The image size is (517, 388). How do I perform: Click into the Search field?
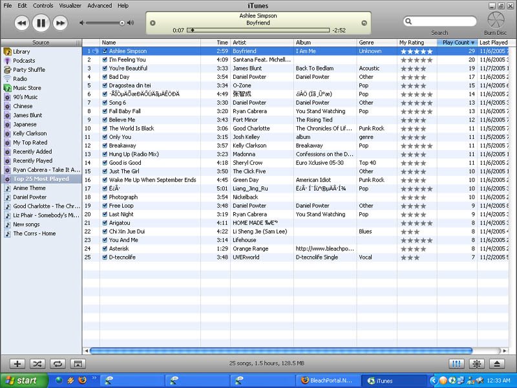[x=440, y=21]
